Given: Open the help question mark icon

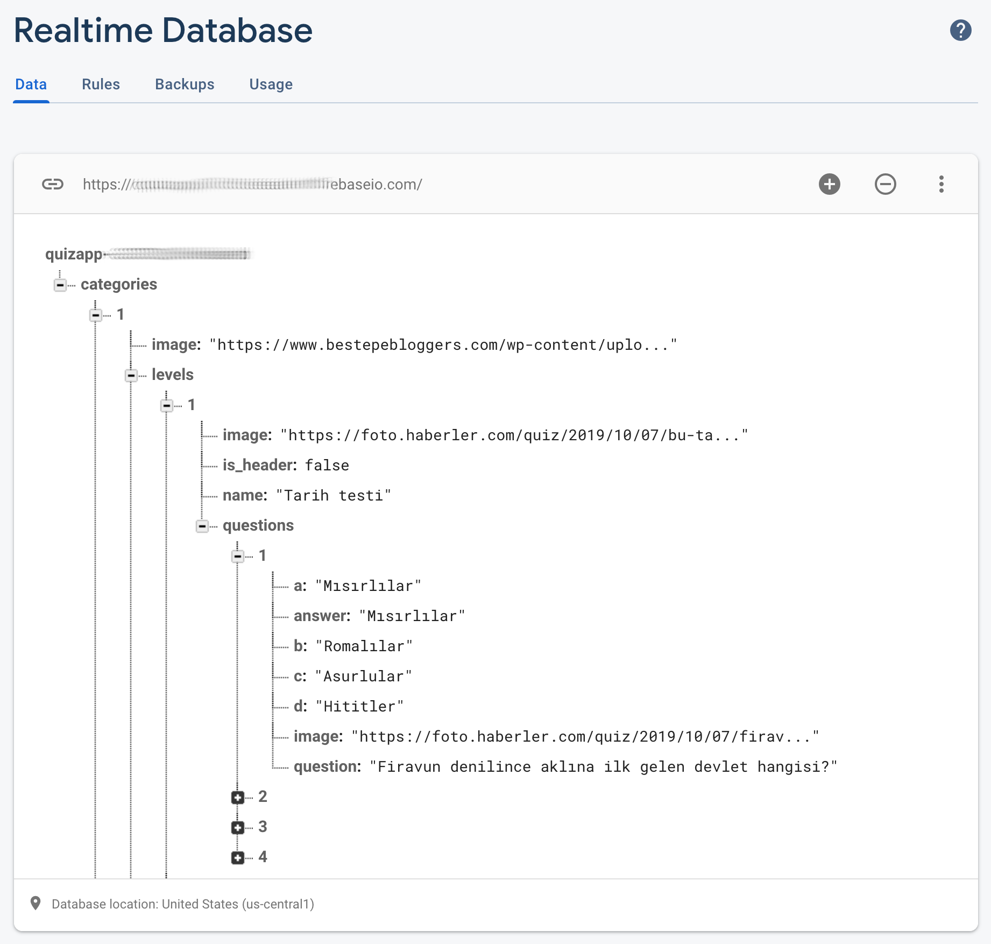Looking at the screenshot, I should (960, 30).
